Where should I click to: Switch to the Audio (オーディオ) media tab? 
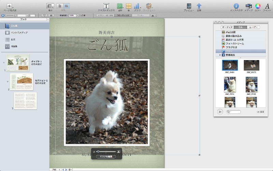coord(227,27)
